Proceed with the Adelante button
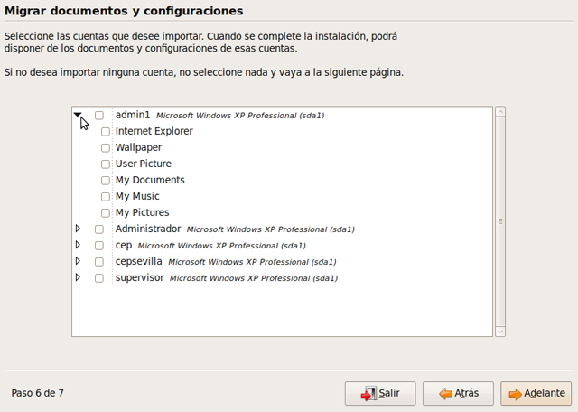The height and width of the screenshot is (412, 578). coord(536,394)
